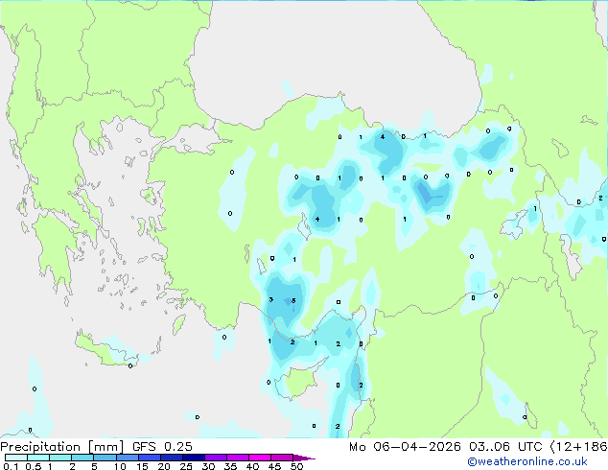608x470 pixels.
Task: Select the 20–25 mm legend swatch
Action: click(x=172, y=458)
